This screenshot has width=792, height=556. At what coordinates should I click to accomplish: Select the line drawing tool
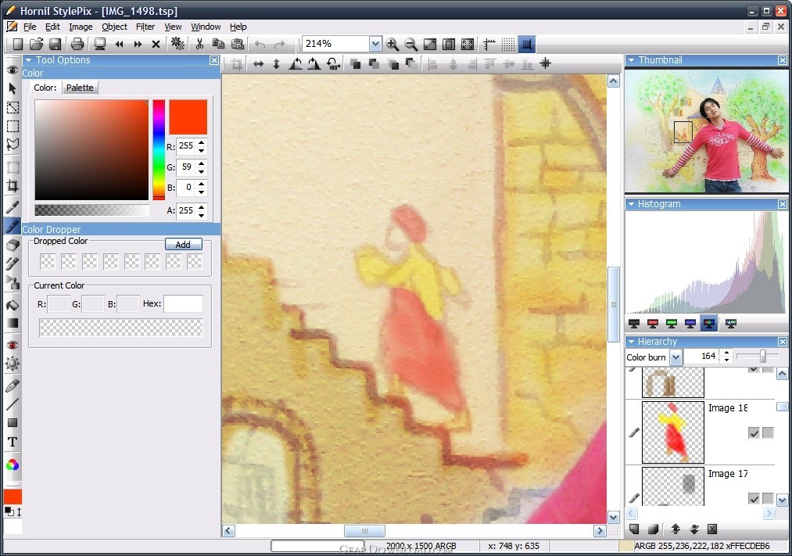tap(13, 404)
